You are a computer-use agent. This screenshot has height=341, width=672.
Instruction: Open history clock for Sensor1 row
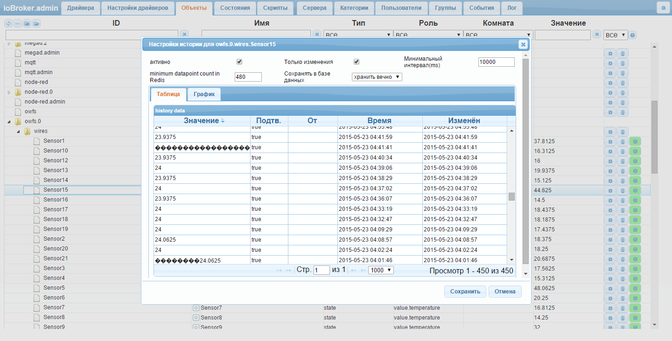(x=635, y=141)
